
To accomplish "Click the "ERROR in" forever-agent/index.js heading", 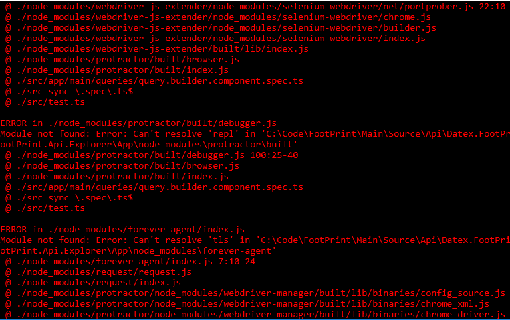I will [x=123, y=230].
